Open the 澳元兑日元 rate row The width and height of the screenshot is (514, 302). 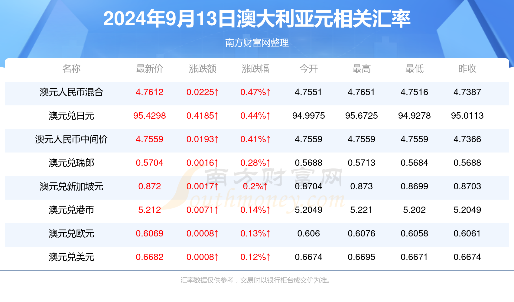point(72,116)
